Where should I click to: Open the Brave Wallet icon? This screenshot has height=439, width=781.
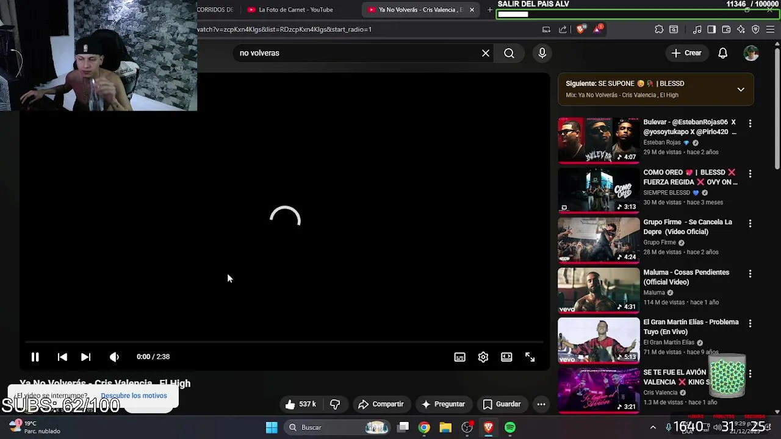(726, 29)
